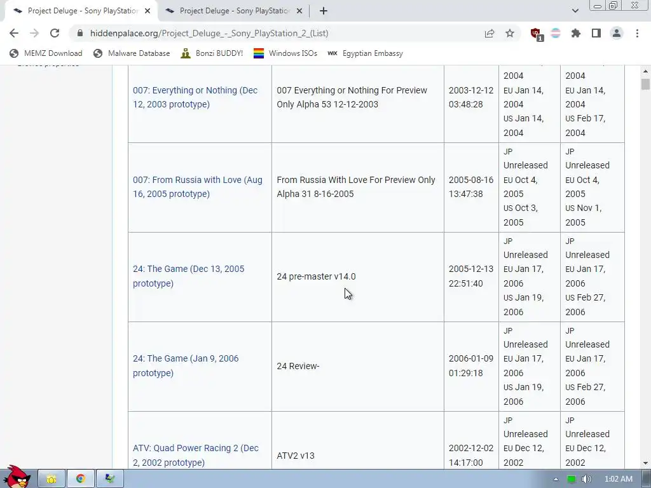651x488 pixels.
Task: Open the Bonzi BUDDY! bookmark
Action: (212, 53)
